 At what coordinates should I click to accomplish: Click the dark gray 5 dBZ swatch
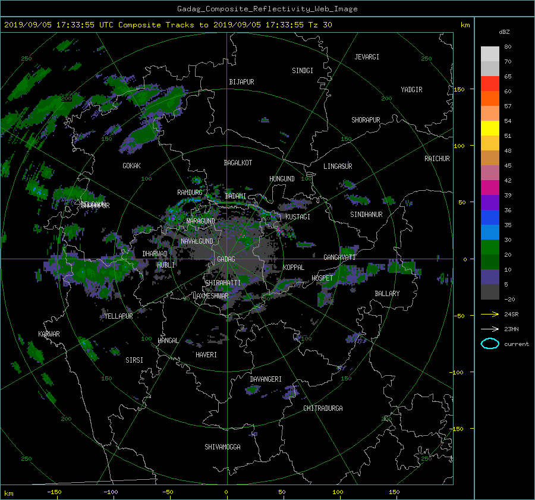(x=490, y=291)
